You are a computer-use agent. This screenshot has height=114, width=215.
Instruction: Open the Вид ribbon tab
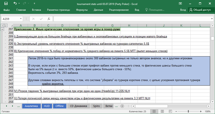[x=137, y=10]
